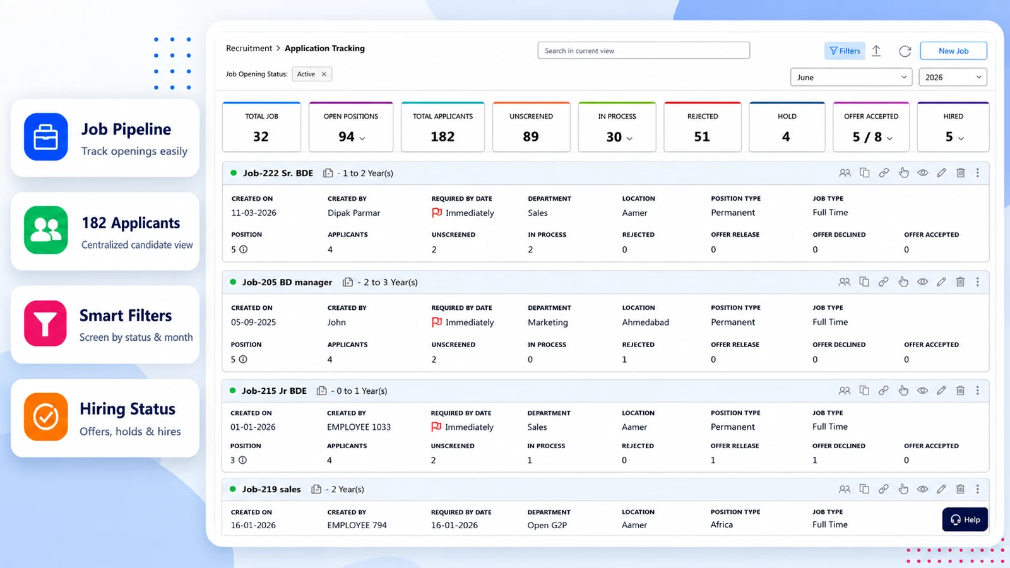Refresh the application tracking list
Viewport: 1010px width, 568px height.
pyautogui.click(x=905, y=51)
